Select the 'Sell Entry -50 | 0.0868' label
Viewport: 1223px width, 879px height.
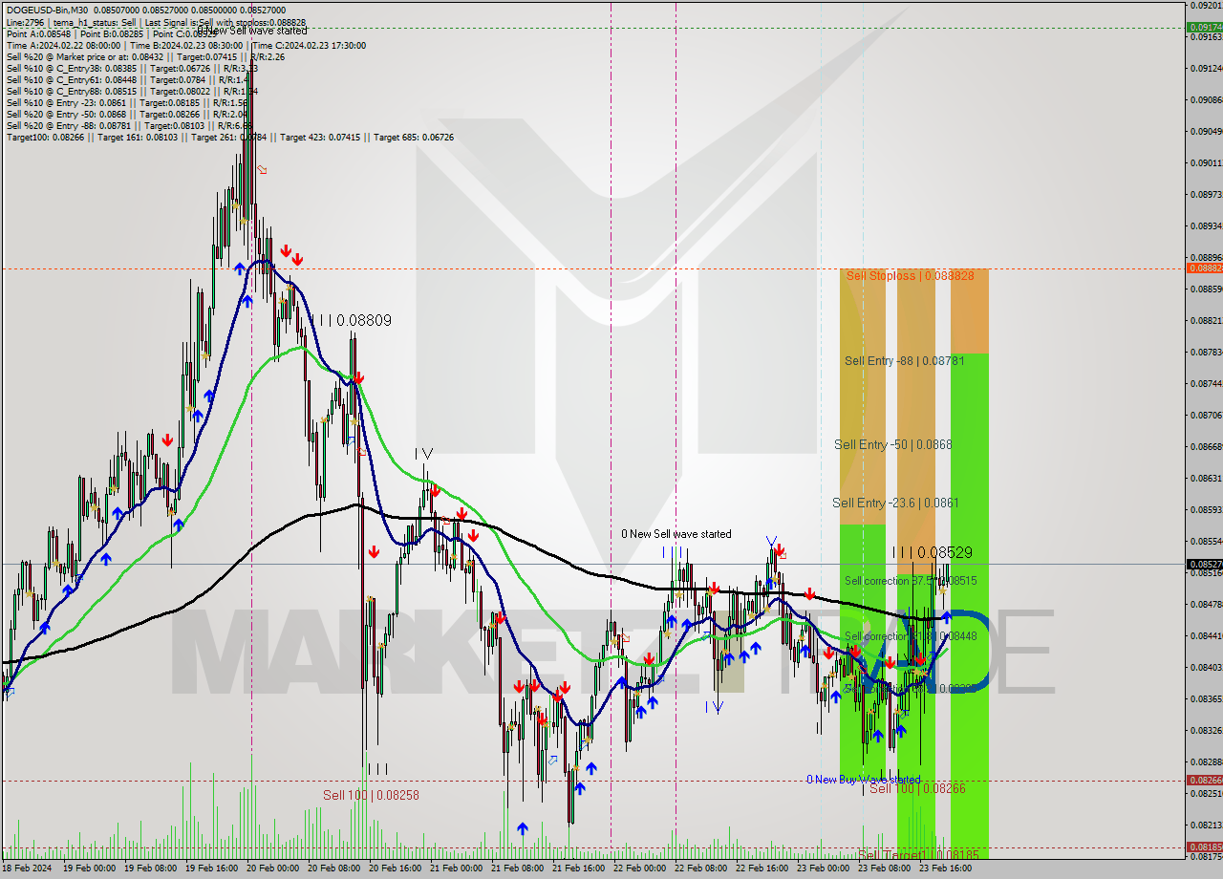892,444
